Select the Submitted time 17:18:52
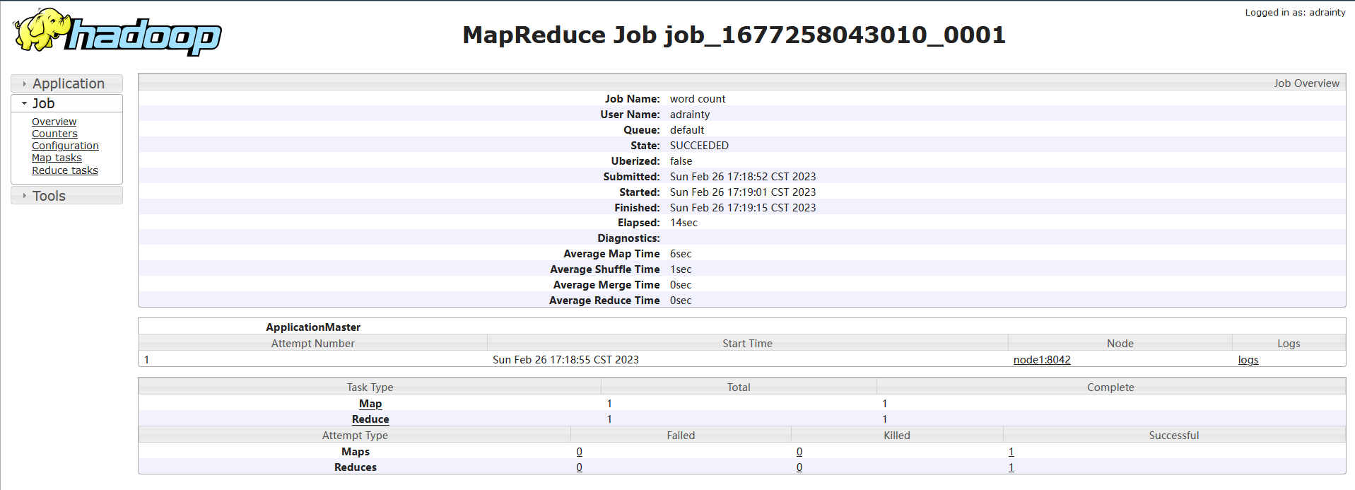The width and height of the screenshot is (1355, 490). click(x=743, y=177)
